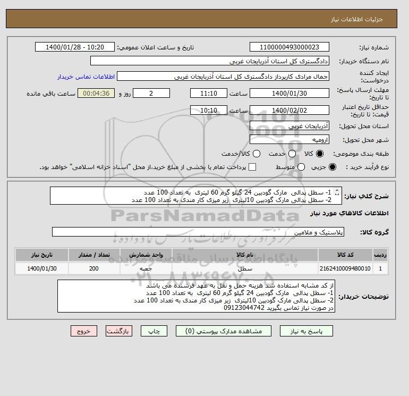
Task: Click مشاهده مدارک پیوستی (0) button
Action: click(224, 331)
